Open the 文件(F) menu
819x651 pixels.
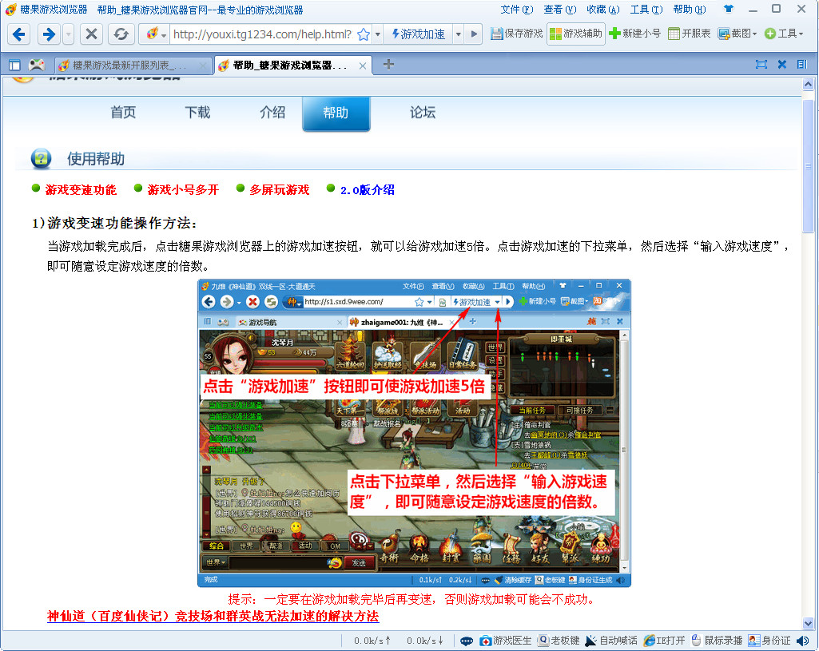[517, 10]
